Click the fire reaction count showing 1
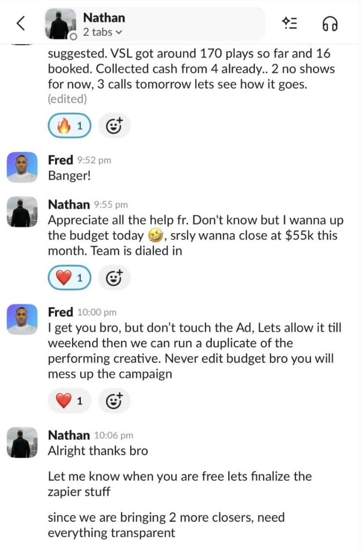This screenshot has height=549, width=362. point(80,125)
